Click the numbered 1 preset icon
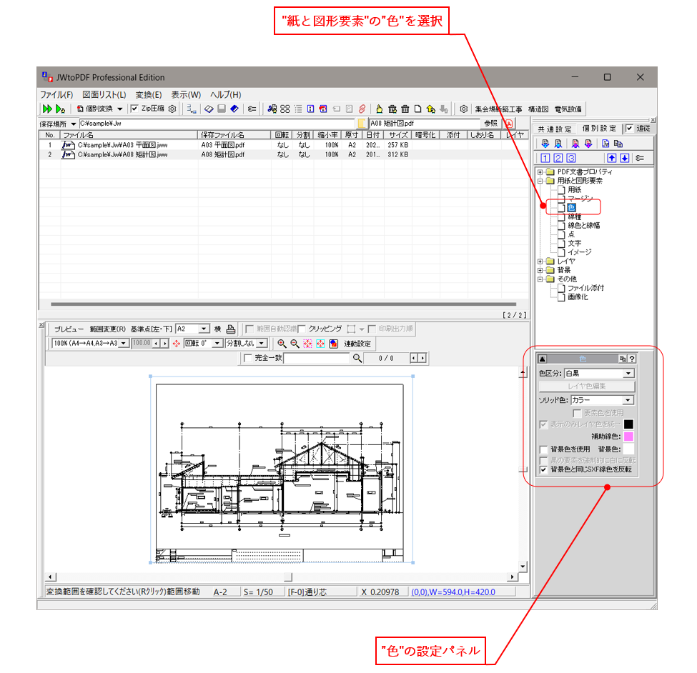This screenshot has height=673, width=697. 546,158
